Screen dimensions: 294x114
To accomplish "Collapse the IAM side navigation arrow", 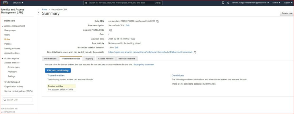I will [38, 12].
